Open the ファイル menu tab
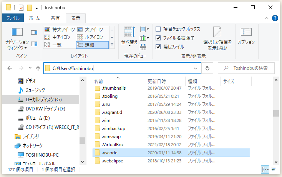Image resolution: width=282 pixels, height=177 pixels. click(13, 18)
